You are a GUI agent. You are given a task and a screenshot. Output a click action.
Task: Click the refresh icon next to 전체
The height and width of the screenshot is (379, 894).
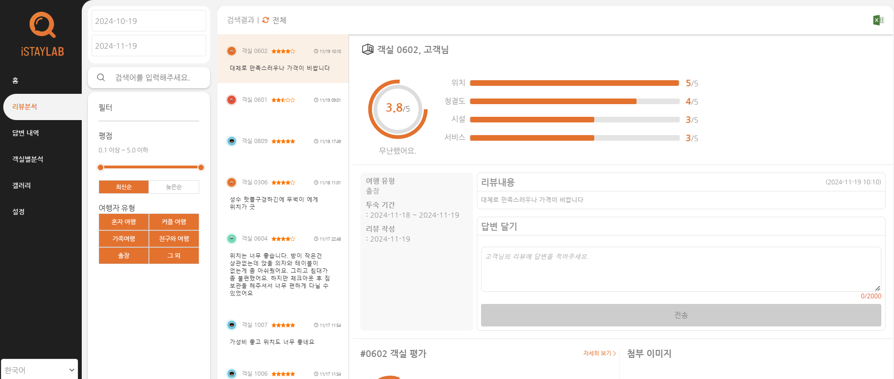tap(266, 20)
